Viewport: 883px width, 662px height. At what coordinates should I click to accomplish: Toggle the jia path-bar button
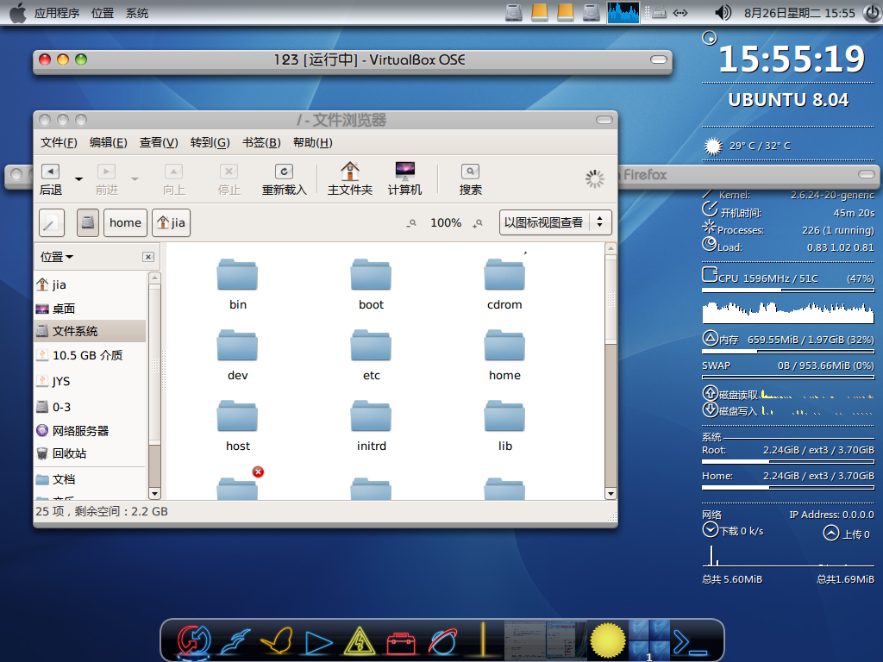coord(172,223)
